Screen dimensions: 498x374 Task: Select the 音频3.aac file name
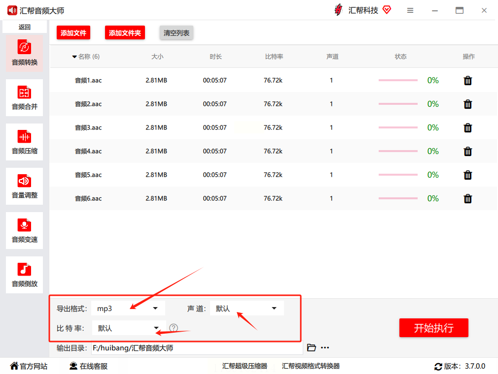point(88,128)
